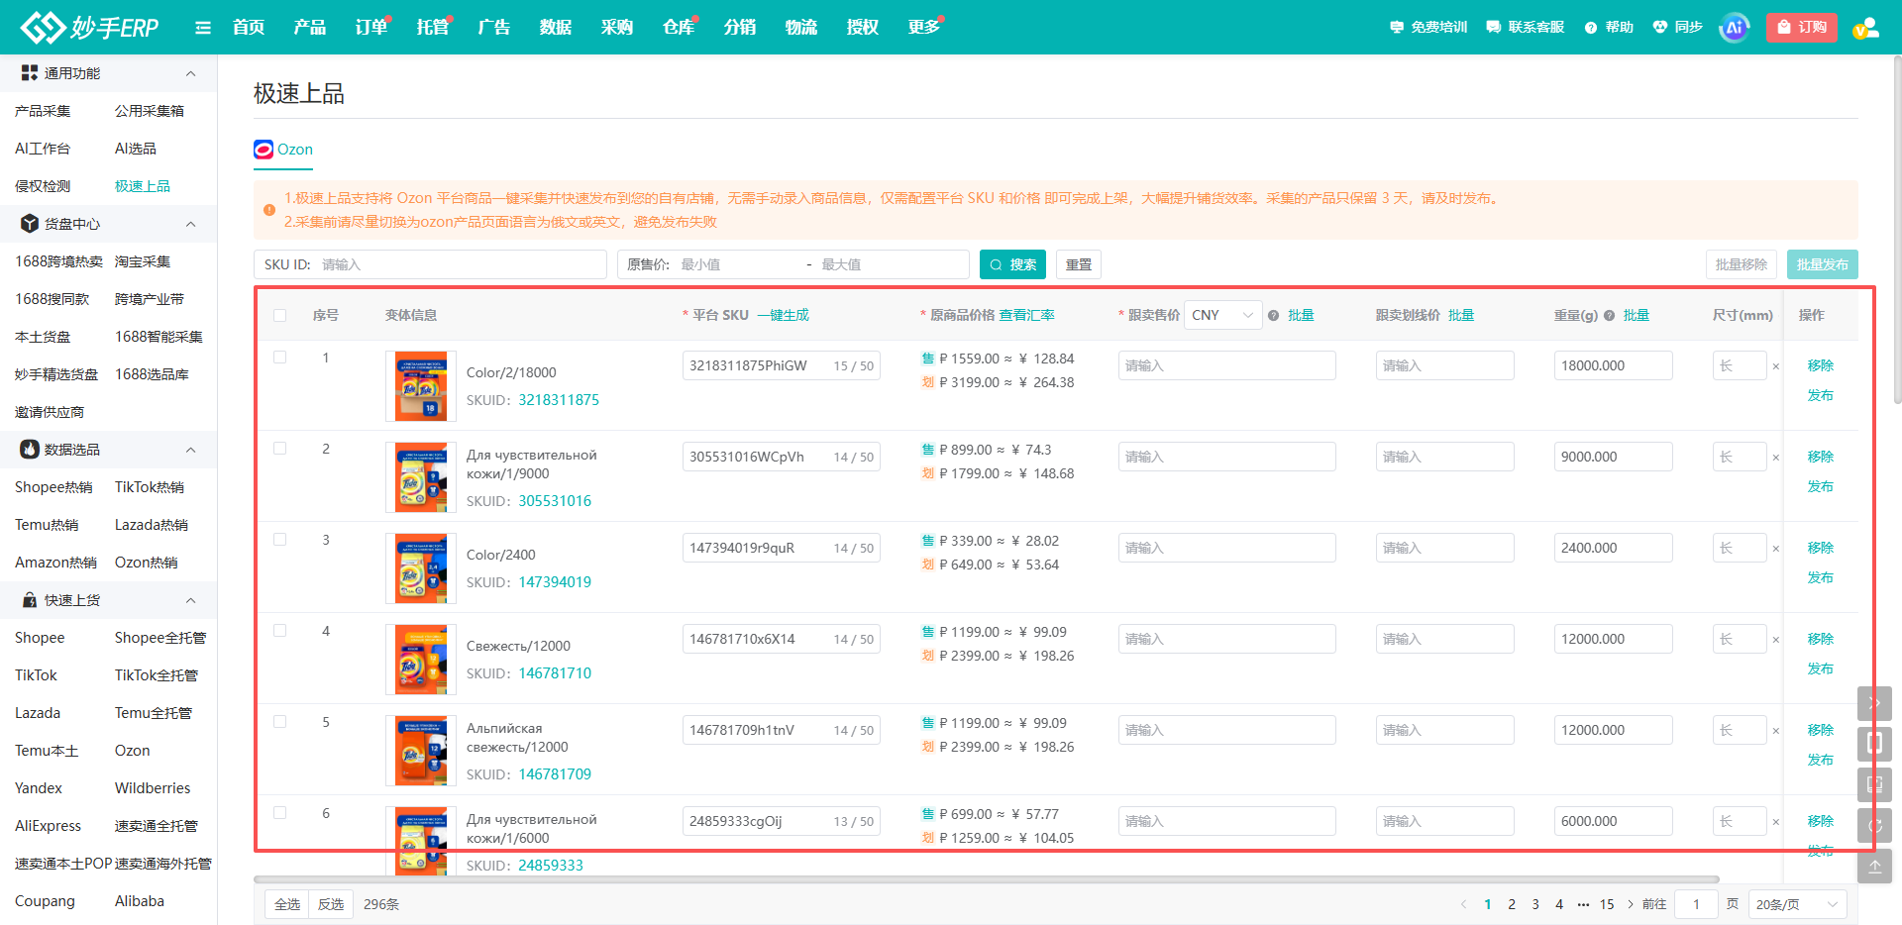The width and height of the screenshot is (1902, 925).
Task: Click the 查看汇率 link
Action: pos(1027,316)
